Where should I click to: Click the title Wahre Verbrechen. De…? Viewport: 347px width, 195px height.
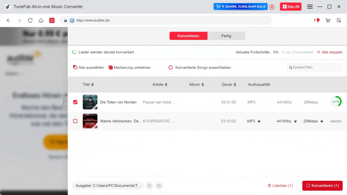coord(121,121)
